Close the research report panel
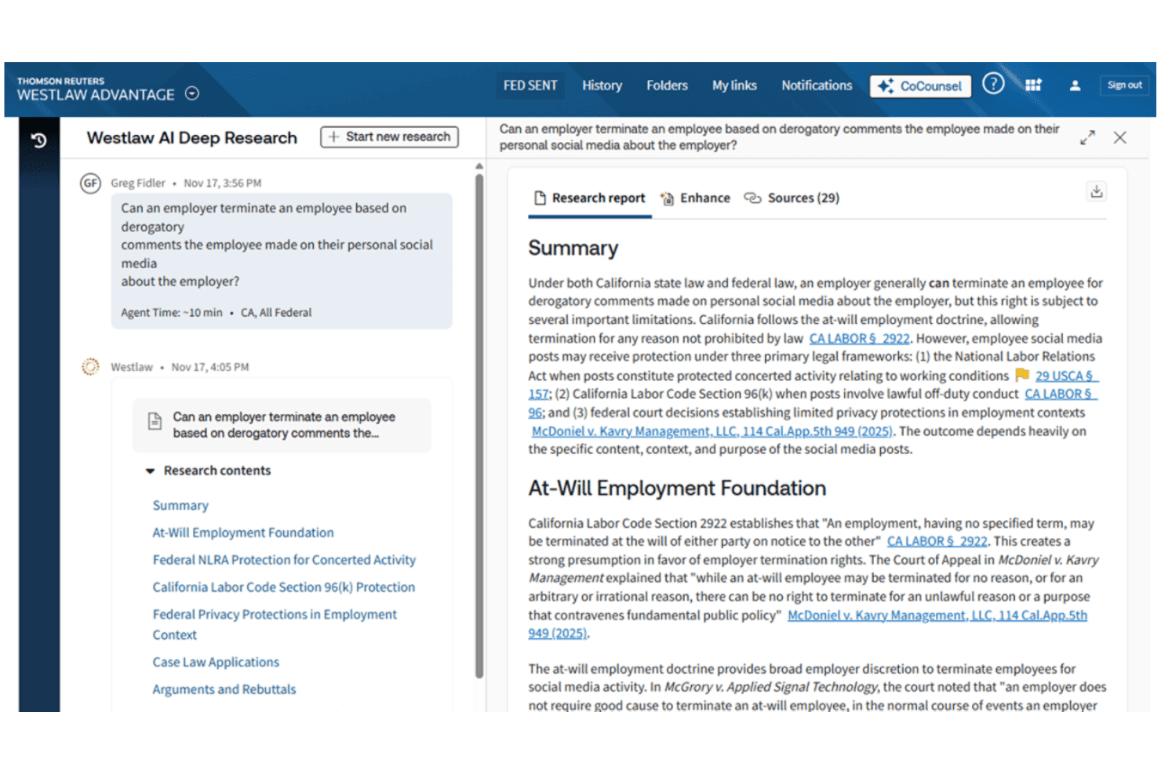The height and width of the screenshot is (774, 1161). (x=1119, y=138)
